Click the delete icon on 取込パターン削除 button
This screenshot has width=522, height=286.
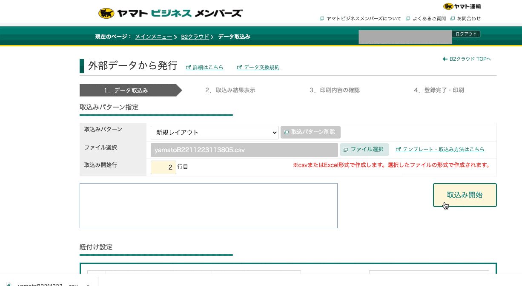point(286,132)
